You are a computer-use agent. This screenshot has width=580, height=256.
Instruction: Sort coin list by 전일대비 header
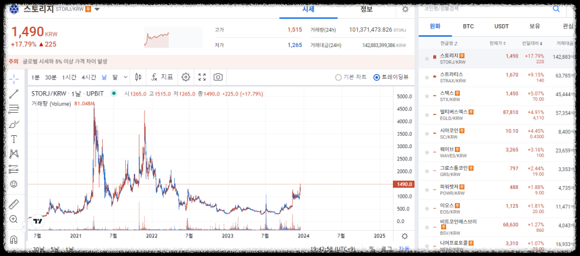point(532,43)
